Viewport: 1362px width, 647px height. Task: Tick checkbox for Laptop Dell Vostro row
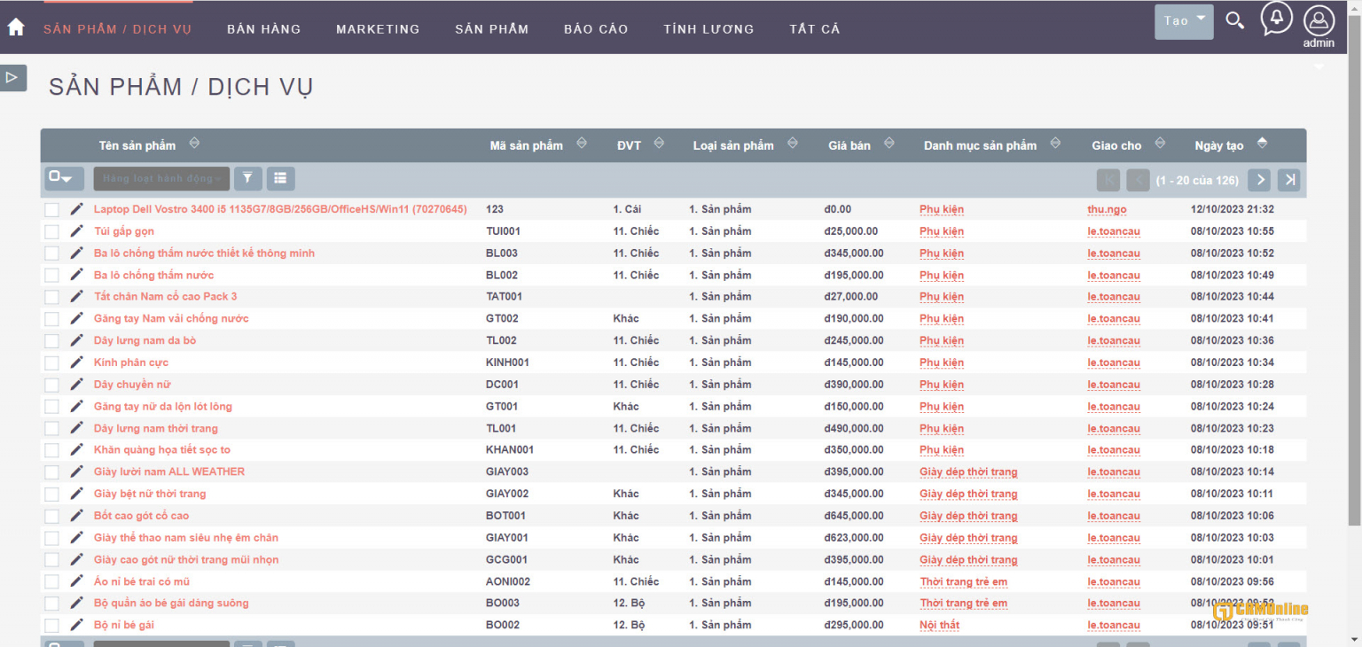(52, 210)
